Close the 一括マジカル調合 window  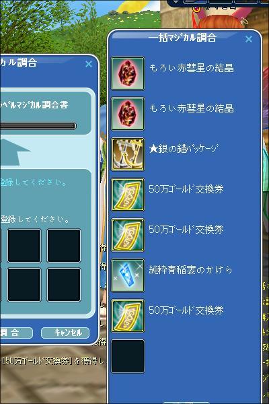coord(249,39)
